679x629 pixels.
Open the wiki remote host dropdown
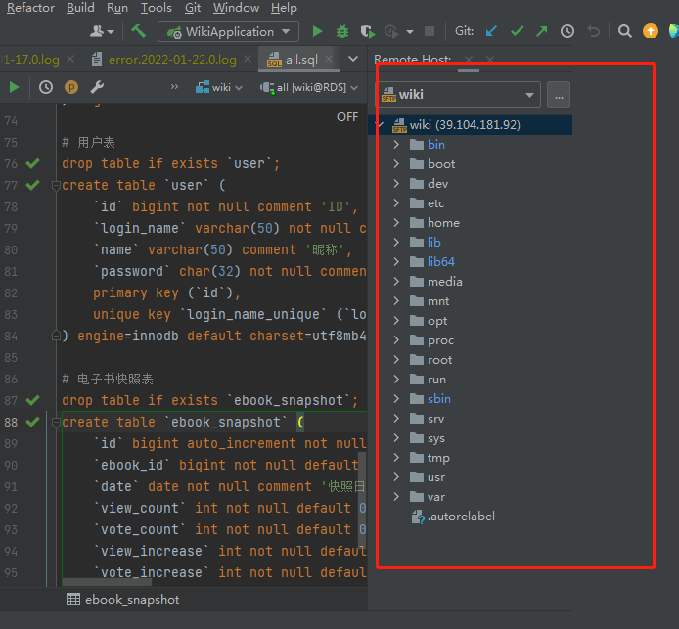coord(457,95)
